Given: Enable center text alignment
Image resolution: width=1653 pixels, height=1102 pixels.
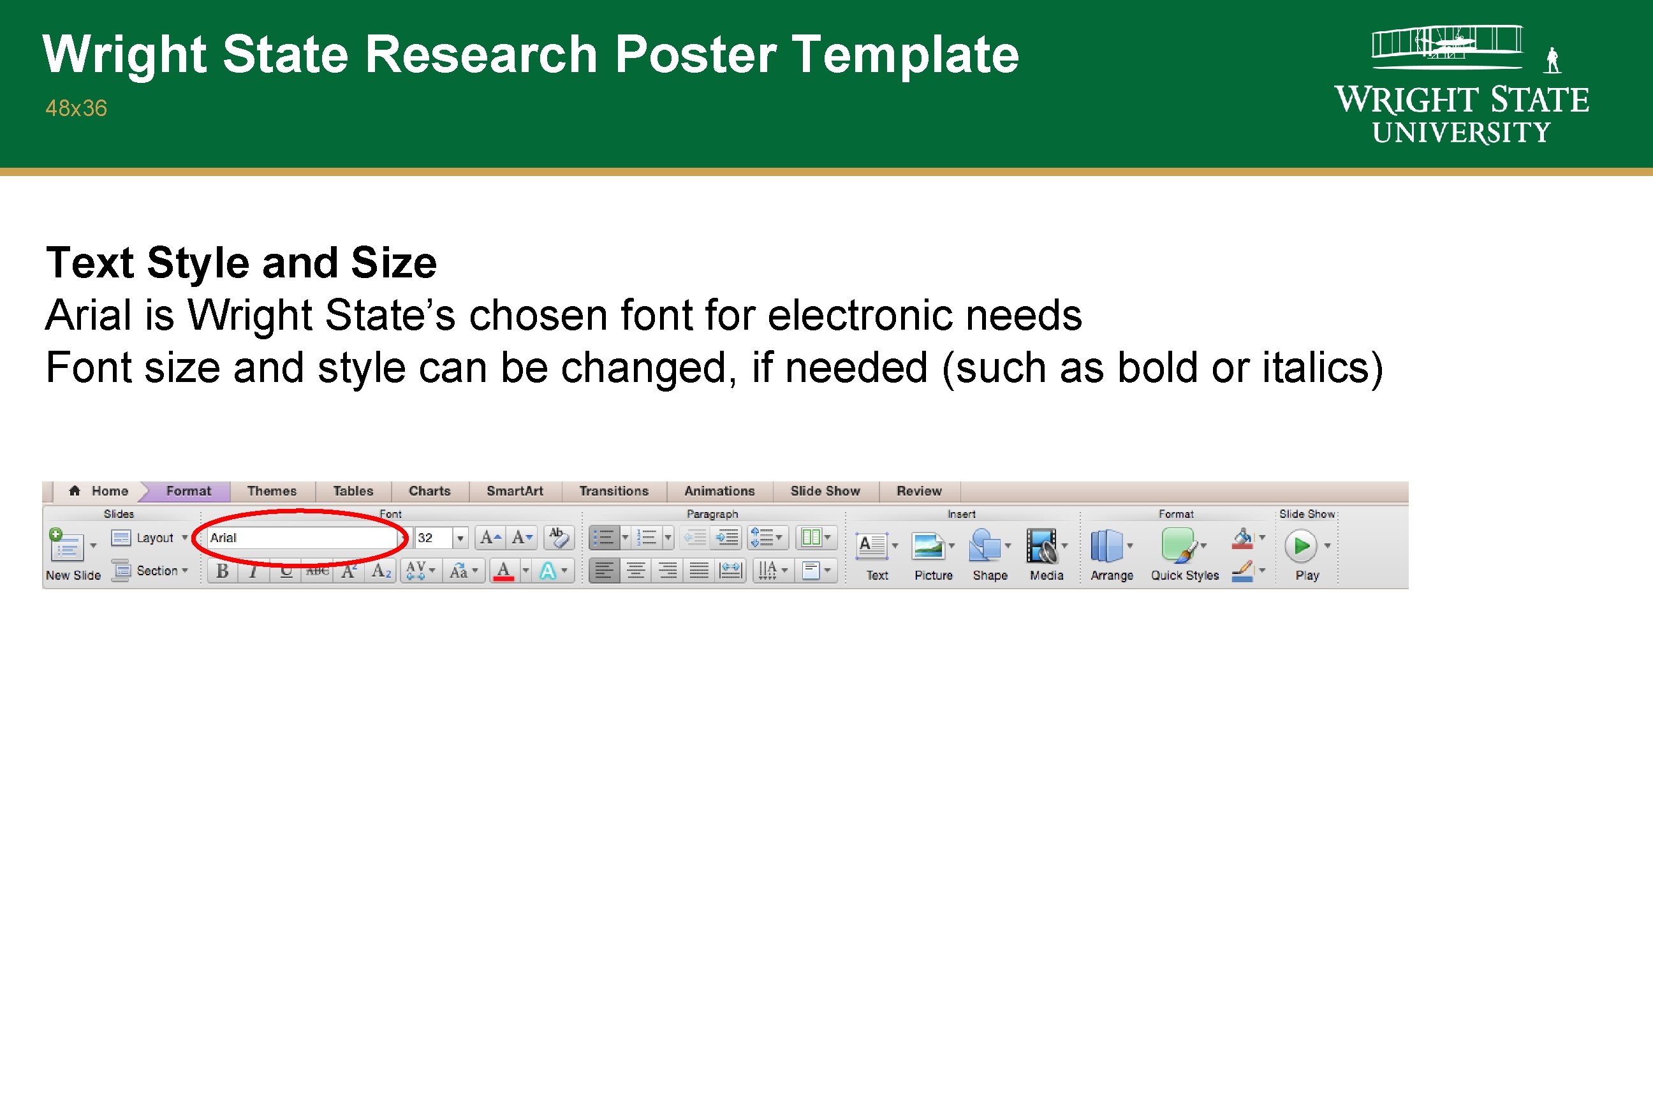Looking at the screenshot, I should [636, 571].
